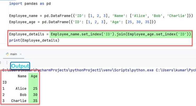The image size is (196, 106).
Task: Click the Python icon on main tab
Action: tap(7, 54)
